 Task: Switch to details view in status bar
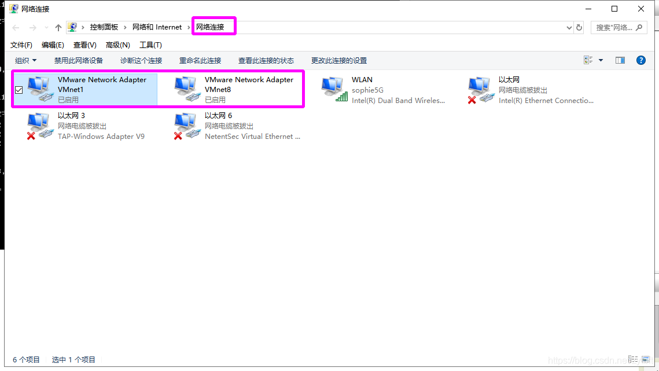(x=632, y=359)
